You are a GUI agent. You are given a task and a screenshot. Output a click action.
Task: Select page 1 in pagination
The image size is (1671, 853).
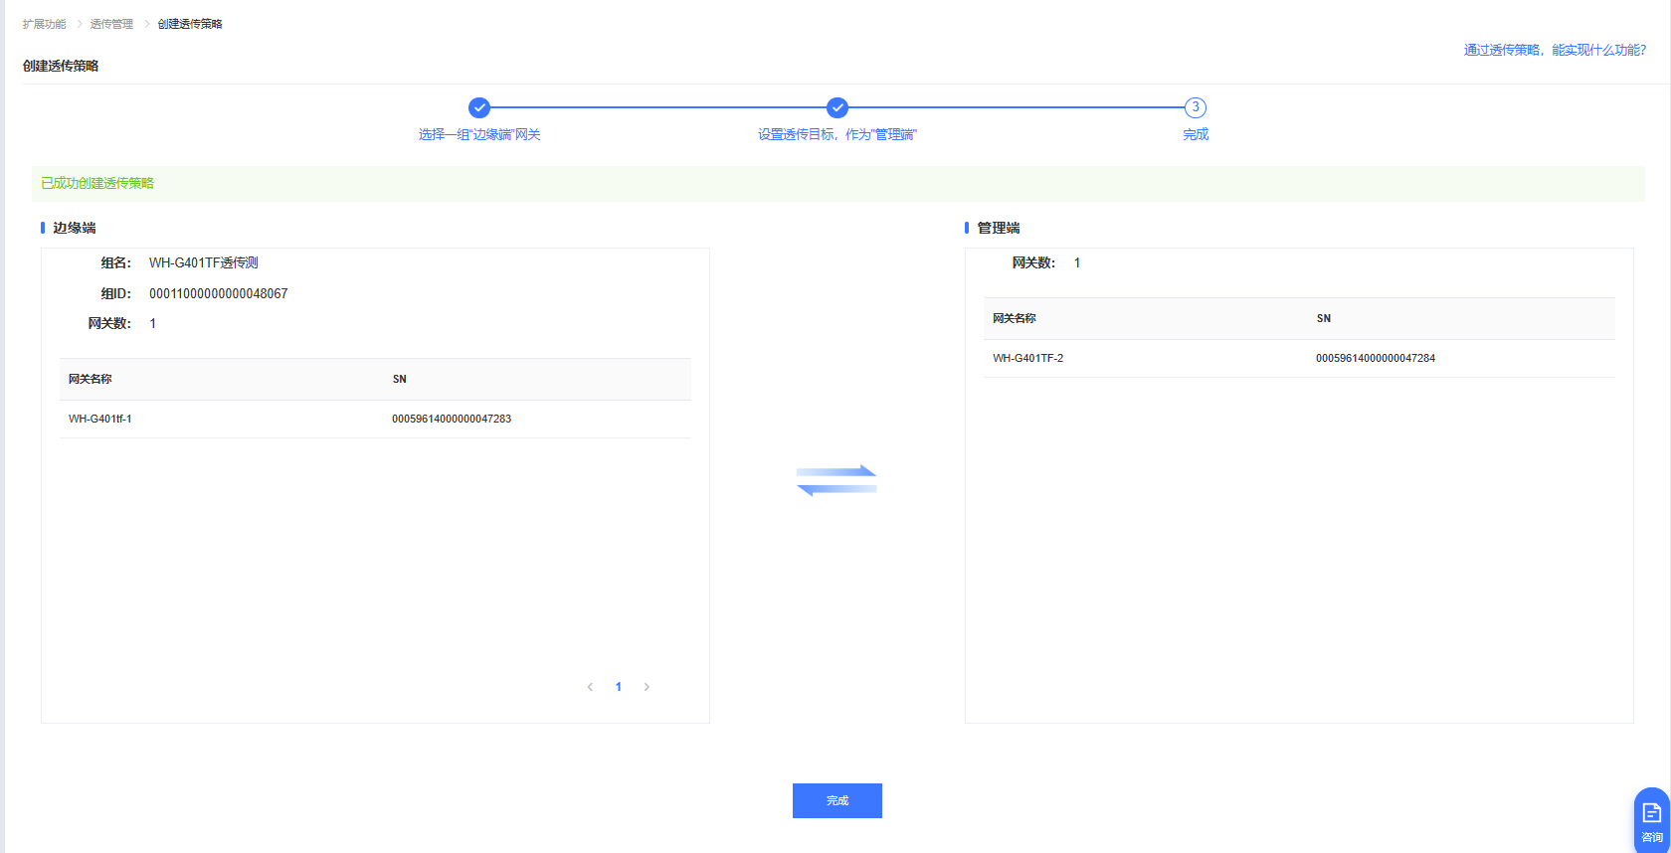[619, 687]
